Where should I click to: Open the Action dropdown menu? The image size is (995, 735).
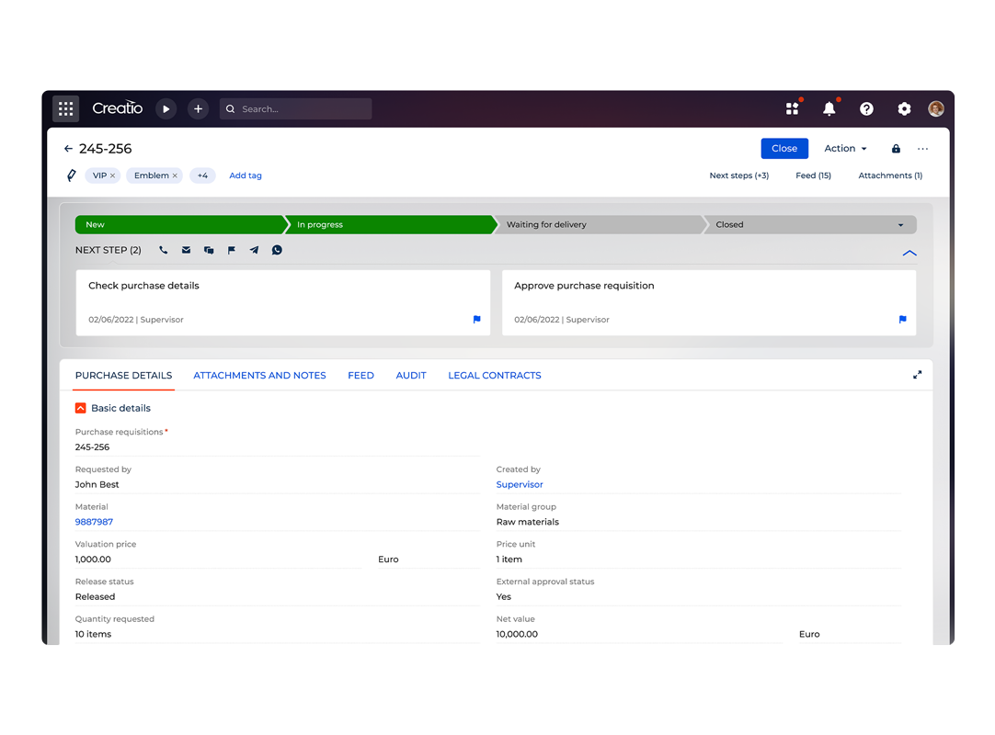845,149
